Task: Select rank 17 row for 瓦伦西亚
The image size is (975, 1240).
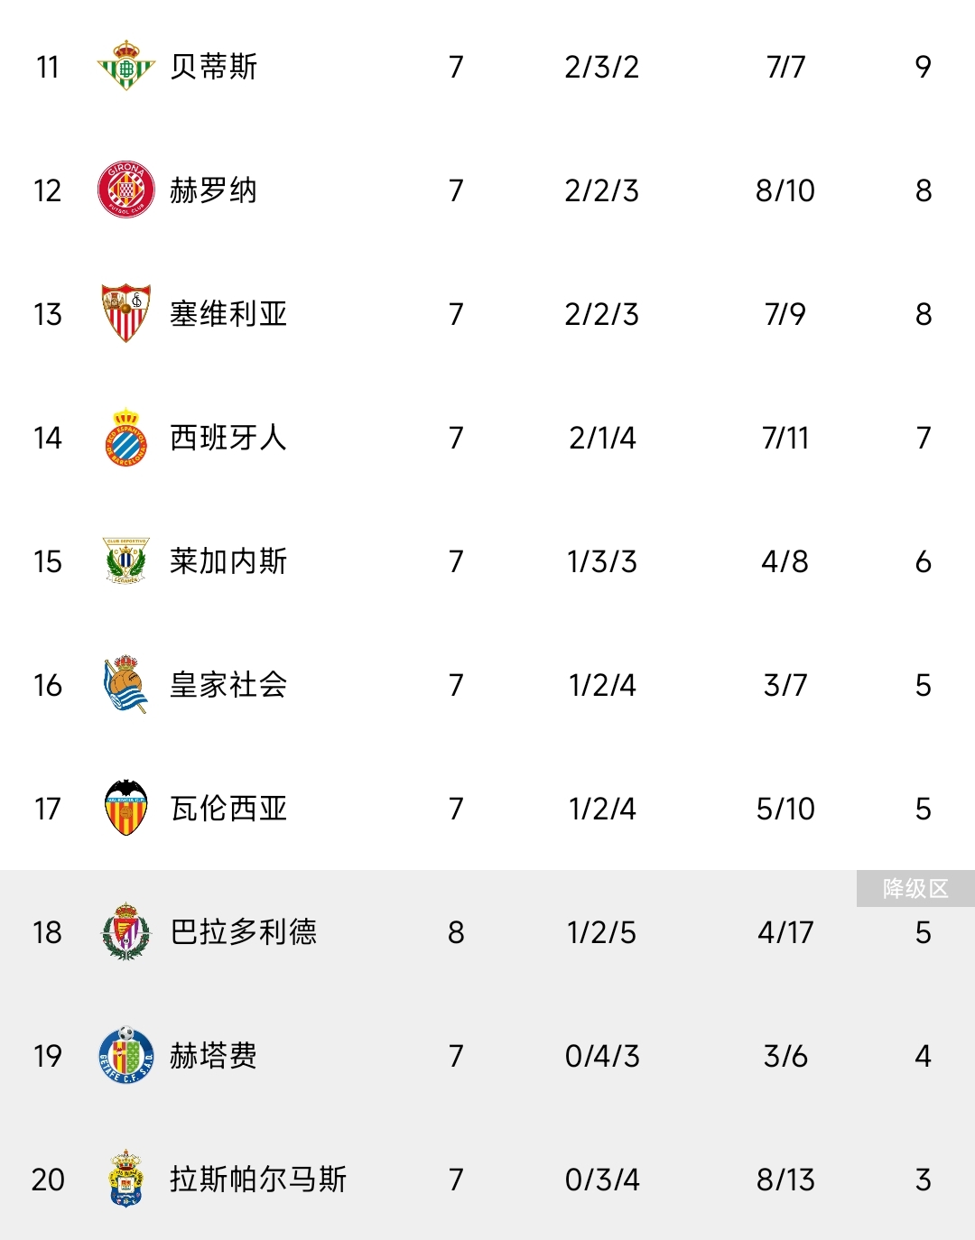Action: tap(487, 809)
